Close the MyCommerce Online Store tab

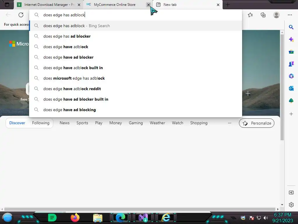click(x=149, y=5)
